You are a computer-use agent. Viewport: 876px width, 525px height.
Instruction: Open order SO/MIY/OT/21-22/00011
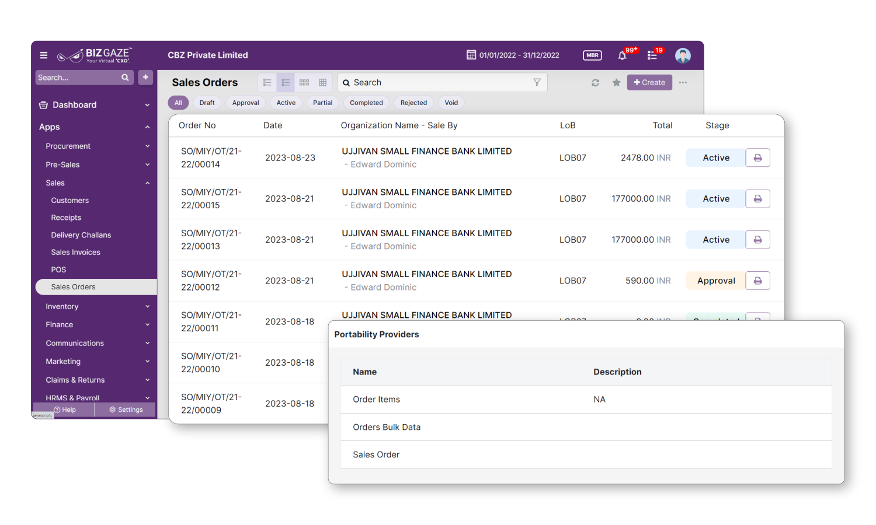[x=211, y=322]
